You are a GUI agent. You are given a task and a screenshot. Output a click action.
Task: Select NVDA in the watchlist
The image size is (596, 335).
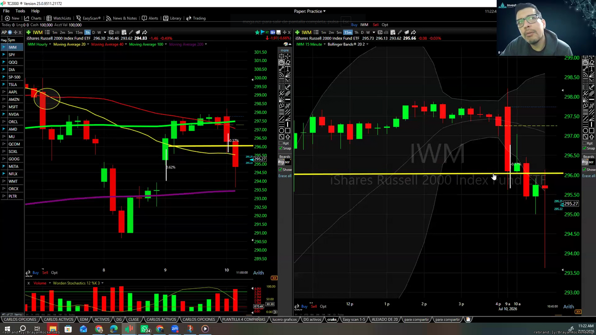tap(13, 114)
